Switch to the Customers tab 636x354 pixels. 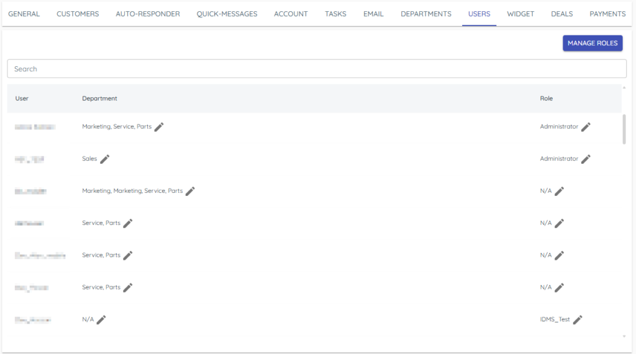pos(78,14)
